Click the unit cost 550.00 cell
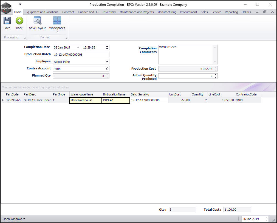The image size is (277, 223). [179, 100]
